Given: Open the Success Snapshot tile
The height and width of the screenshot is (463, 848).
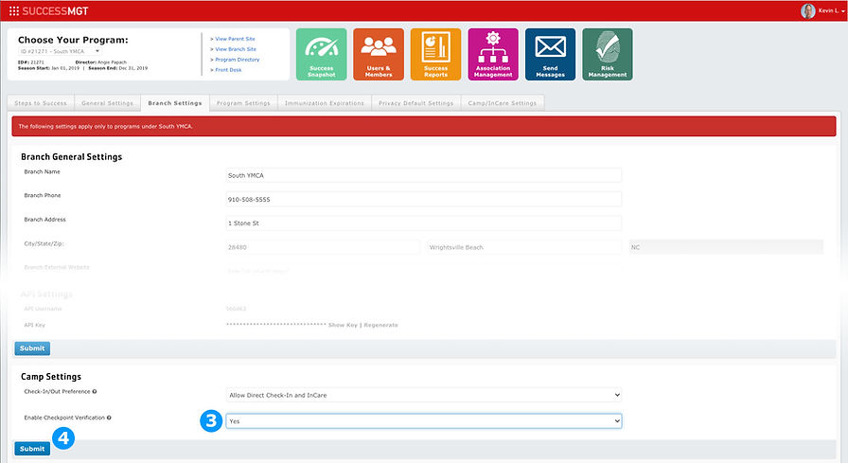Looking at the screenshot, I should (321, 55).
